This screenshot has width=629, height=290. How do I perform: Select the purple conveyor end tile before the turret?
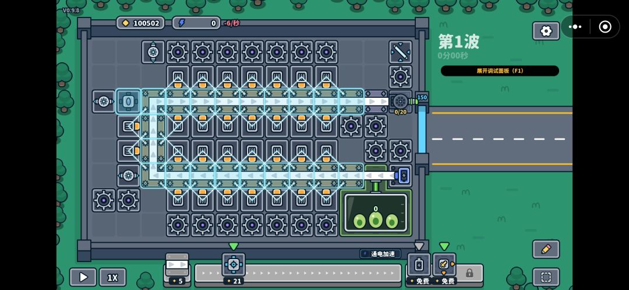[376, 101]
